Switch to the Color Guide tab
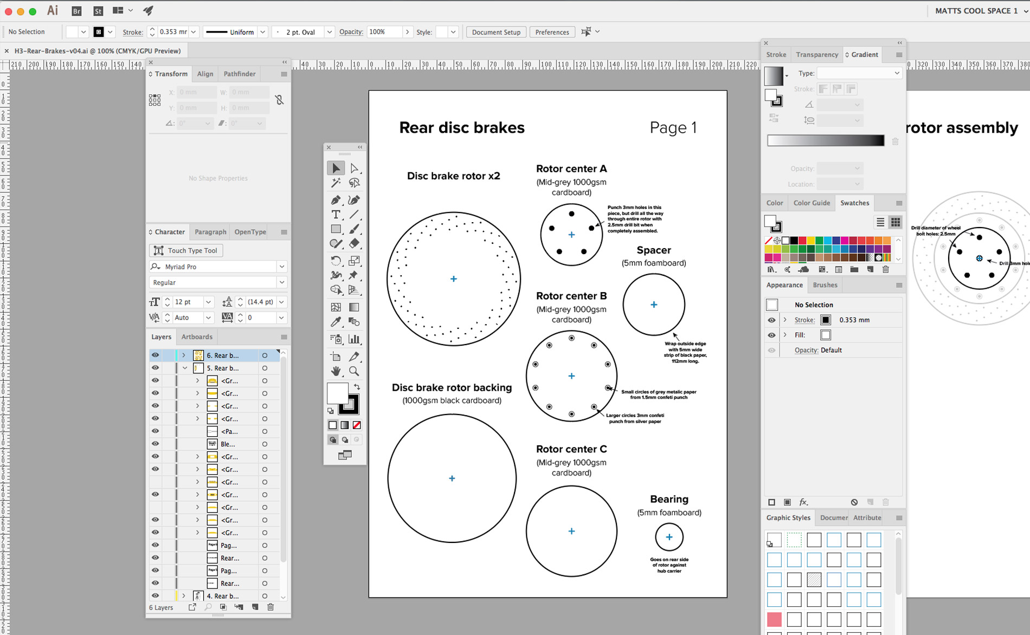The image size is (1030, 635). [812, 203]
